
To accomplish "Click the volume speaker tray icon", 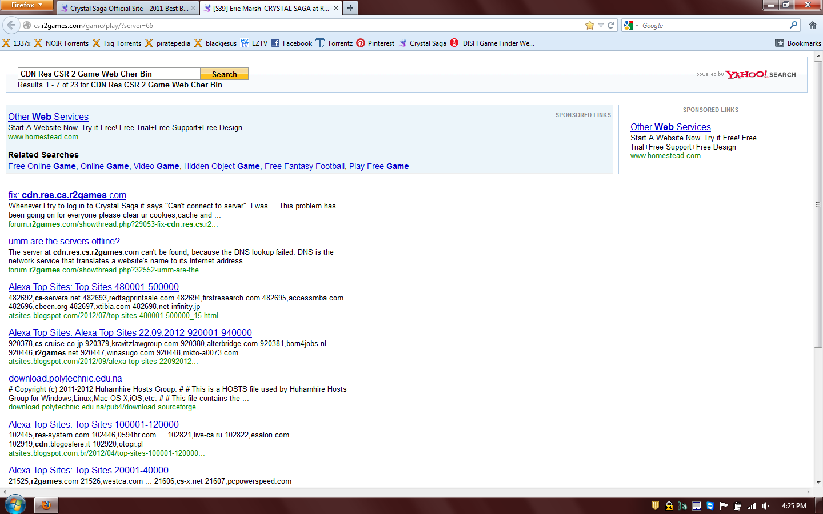I will click(x=765, y=506).
